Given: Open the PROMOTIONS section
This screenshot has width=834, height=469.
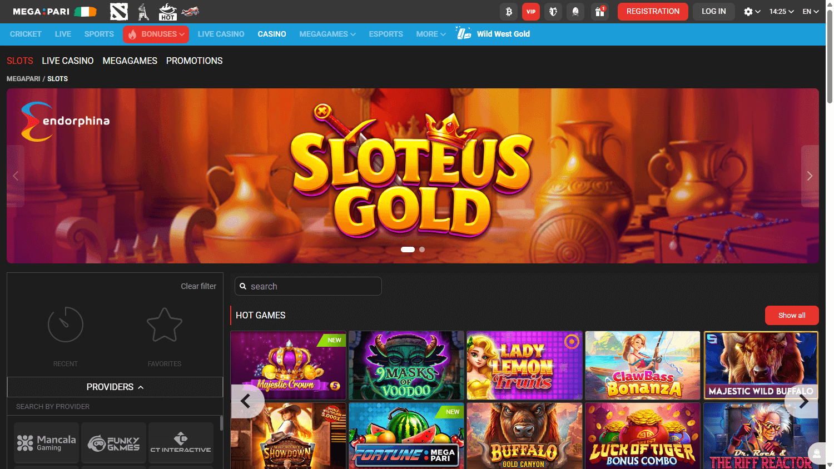Looking at the screenshot, I should point(194,61).
